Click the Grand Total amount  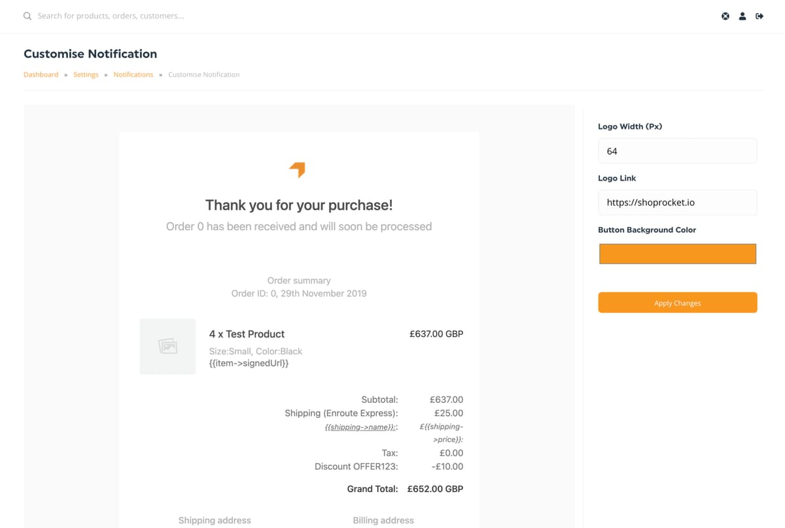435,489
